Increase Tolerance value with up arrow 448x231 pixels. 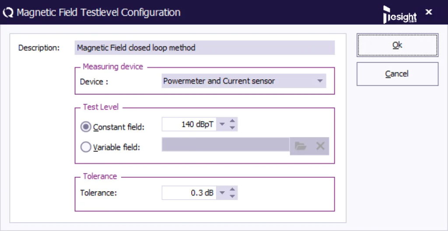point(232,189)
